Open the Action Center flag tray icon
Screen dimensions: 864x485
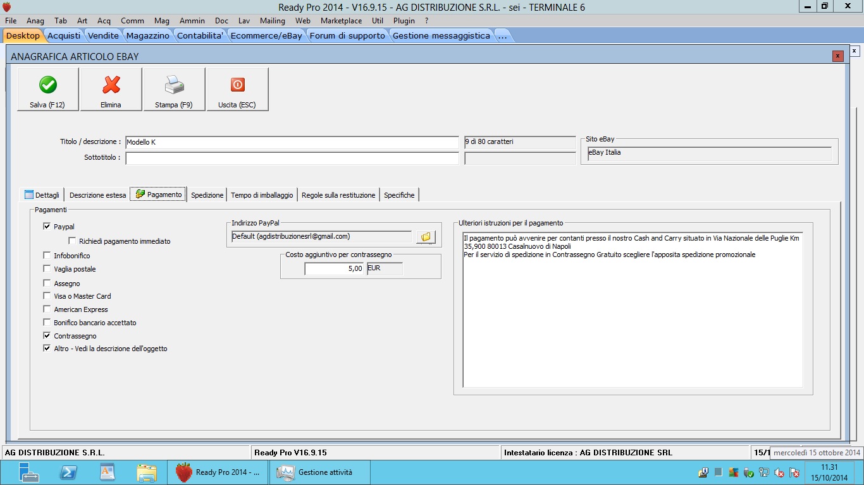point(794,472)
